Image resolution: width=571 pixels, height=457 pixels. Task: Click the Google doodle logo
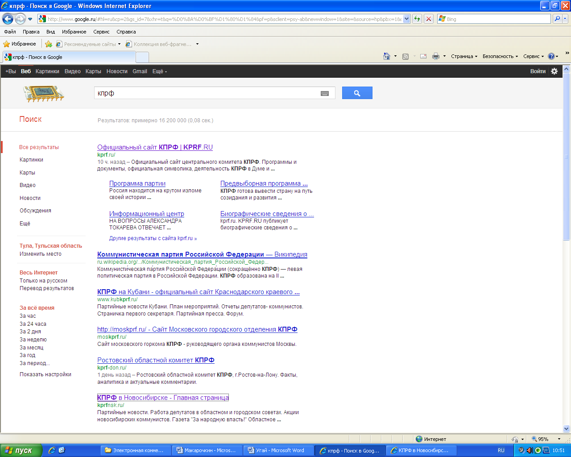[x=44, y=93]
